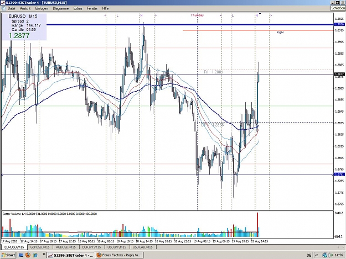Click the R1 1.2881 pivot label
This screenshot has height=259, width=346.
pyautogui.click(x=213, y=72)
